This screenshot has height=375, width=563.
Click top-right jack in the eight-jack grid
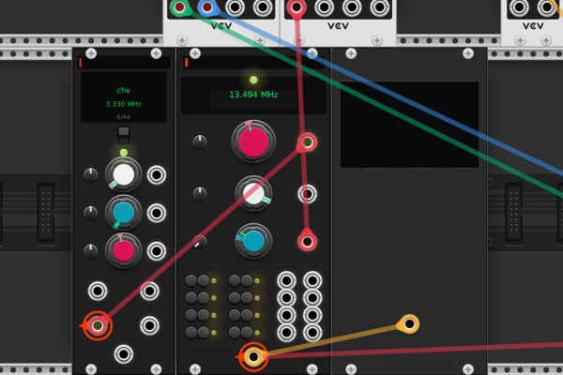312,280
